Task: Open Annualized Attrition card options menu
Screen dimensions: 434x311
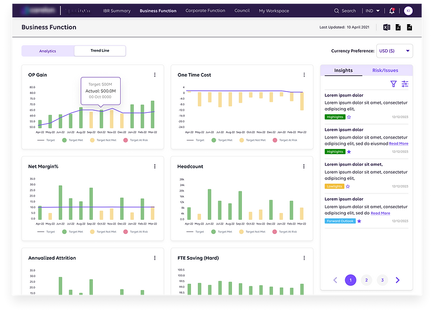Action: coord(155,258)
